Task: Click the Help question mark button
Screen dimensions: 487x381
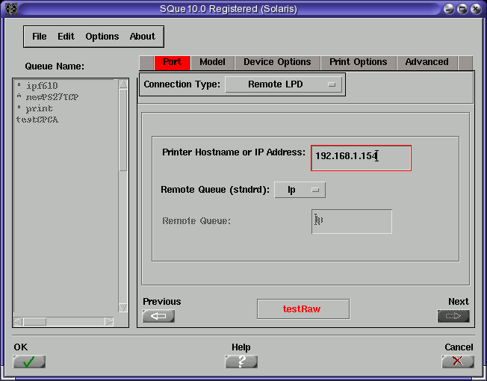Action: point(241,362)
